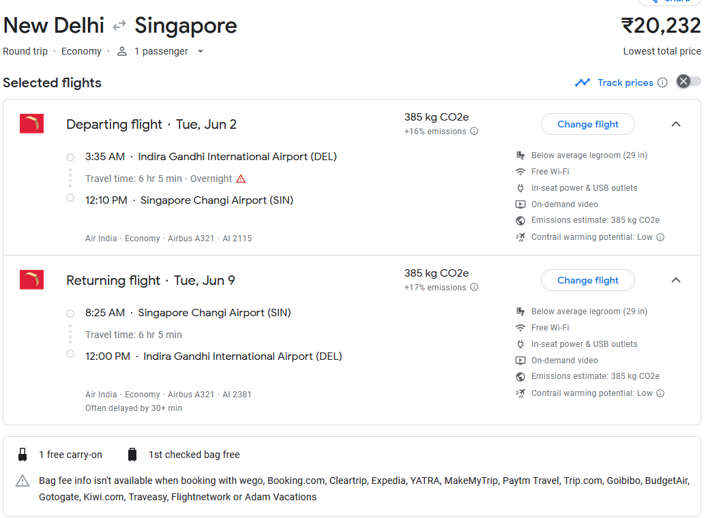Collapse the departing flight details
This screenshot has height=518, width=704.
pyautogui.click(x=676, y=124)
